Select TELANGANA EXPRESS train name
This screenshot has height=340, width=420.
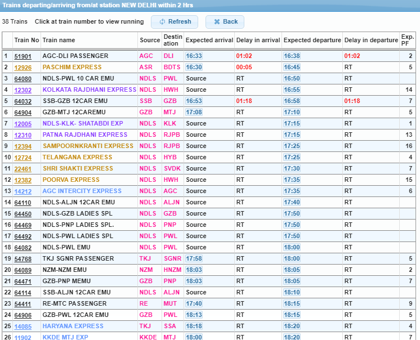coord(77,157)
